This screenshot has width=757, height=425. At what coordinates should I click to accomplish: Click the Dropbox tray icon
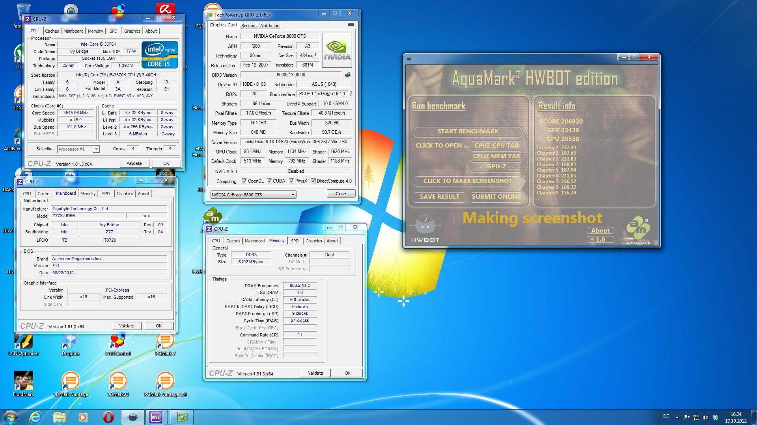pyautogui.click(x=715, y=418)
